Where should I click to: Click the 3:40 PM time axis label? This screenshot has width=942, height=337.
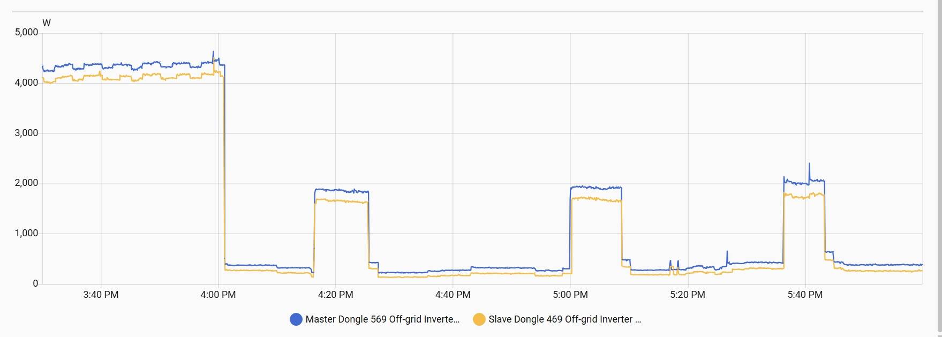pos(101,295)
